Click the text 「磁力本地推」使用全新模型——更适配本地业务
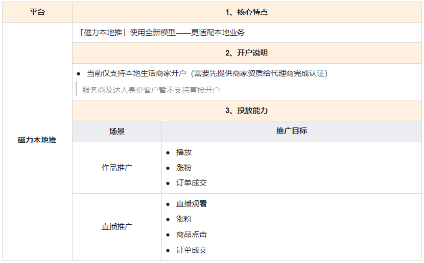The width and height of the screenshot is (424, 263). click(x=162, y=33)
